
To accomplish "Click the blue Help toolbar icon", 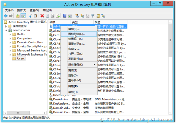I will pos(65,16).
